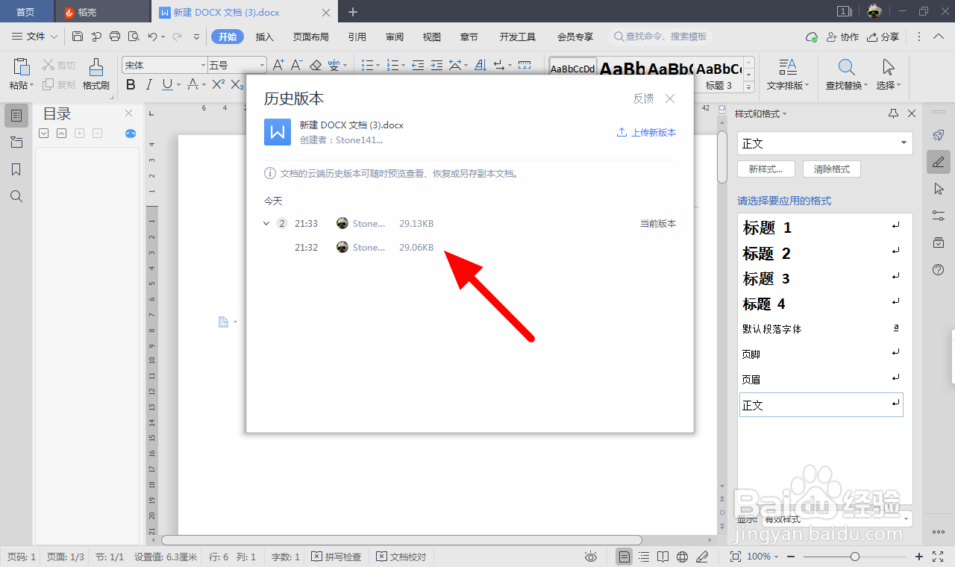Pin the Styles and Formatting panel
955x567 pixels.
point(894,113)
